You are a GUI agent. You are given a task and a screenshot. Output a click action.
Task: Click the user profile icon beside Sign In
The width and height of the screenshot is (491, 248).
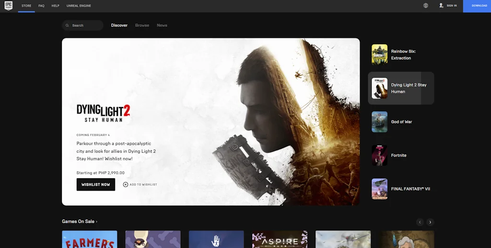(441, 6)
